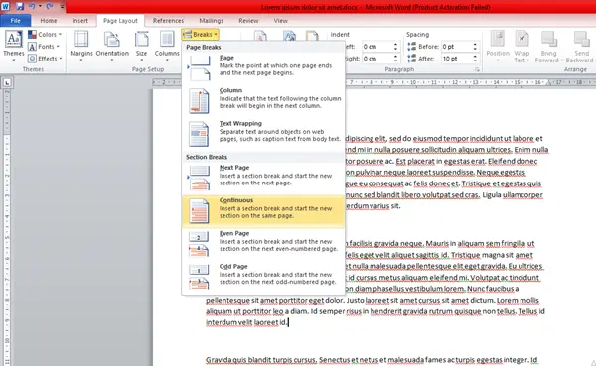Insert an Odd Page section break
The height and width of the screenshot is (366, 596).
pos(263,277)
